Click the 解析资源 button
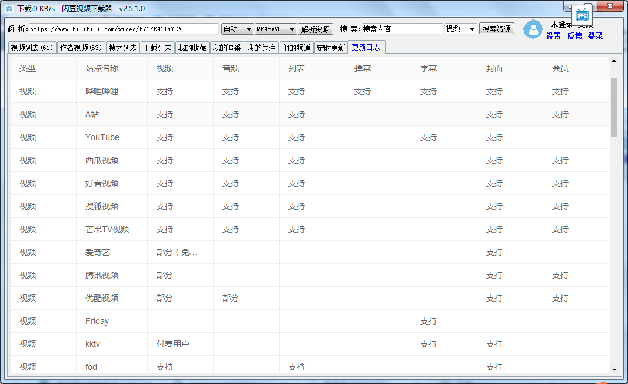Image resolution: width=628 pixels, height=384 pixels. (315, 29)
